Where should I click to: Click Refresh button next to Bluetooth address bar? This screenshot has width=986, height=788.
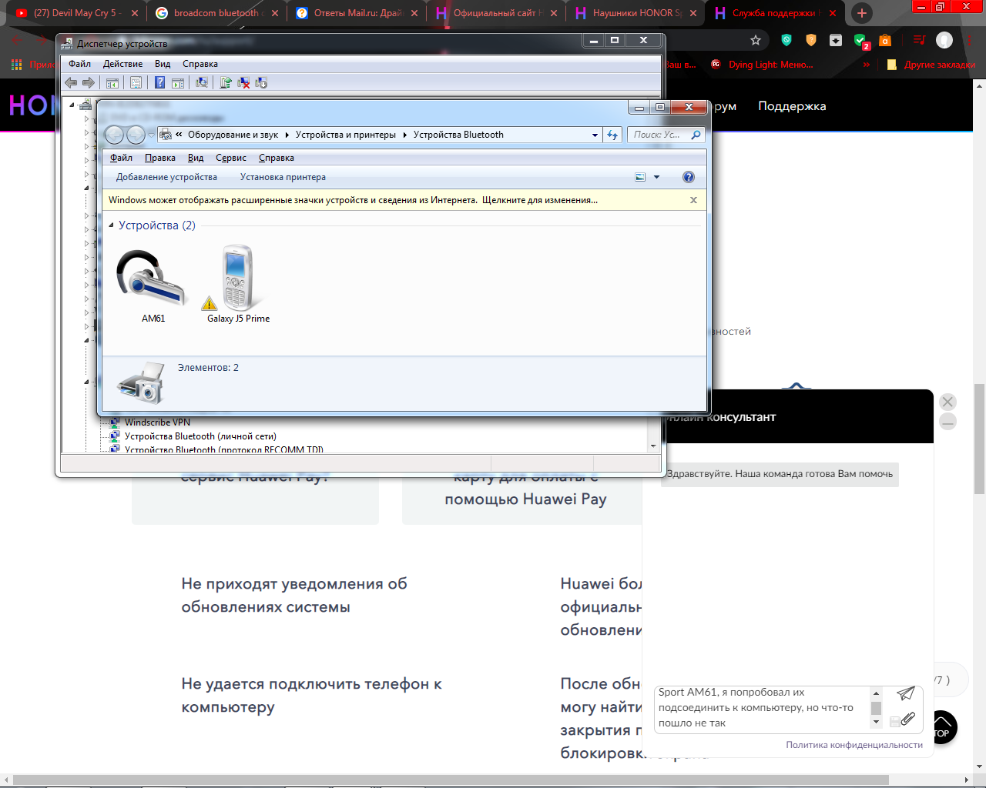pos(612,135)
